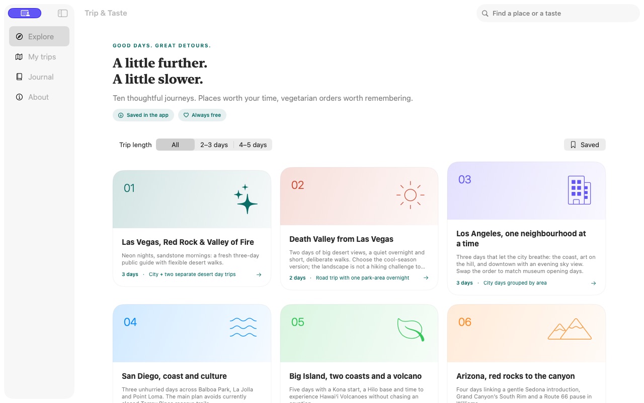Click card number '06'
The height and width of the screenshot is (403, 644).
(x=465, y=322)
